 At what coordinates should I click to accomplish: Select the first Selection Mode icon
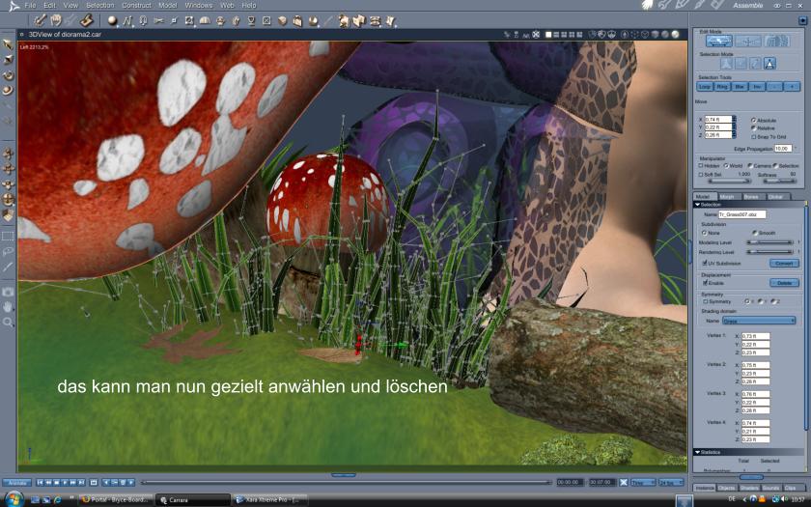click(727, 64)
